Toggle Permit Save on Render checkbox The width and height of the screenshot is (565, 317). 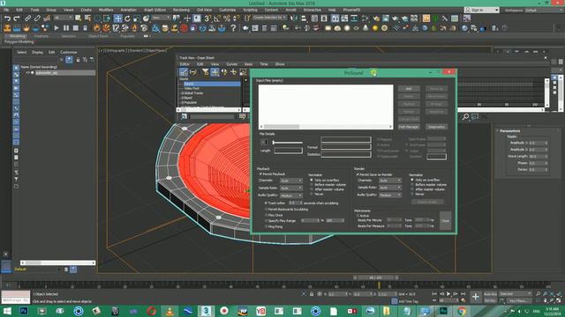point(358,174)
